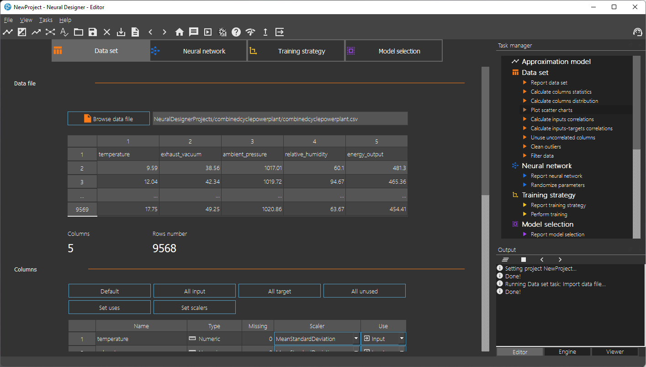The width and height of the screenshot is (646, 367).
Task: Click the data file path field
Action: [280, 119]
